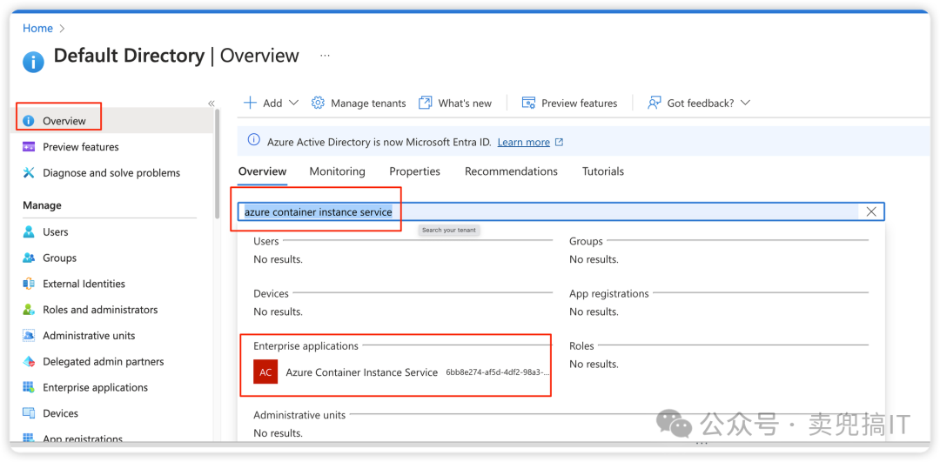Click the info icon in Entra ID banner

255,141
